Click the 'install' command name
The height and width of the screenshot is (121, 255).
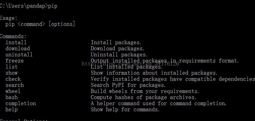[x=16, y=42]
